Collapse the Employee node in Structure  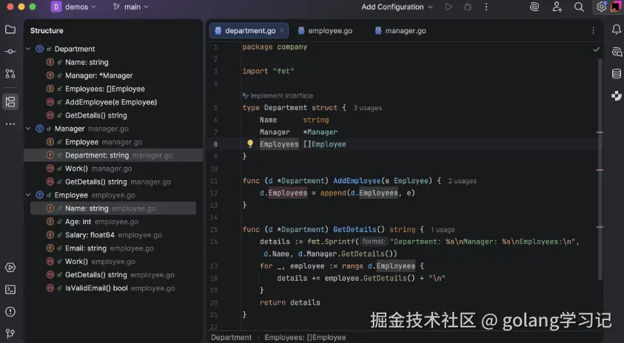pyautogui.click(x=28, y=195)
